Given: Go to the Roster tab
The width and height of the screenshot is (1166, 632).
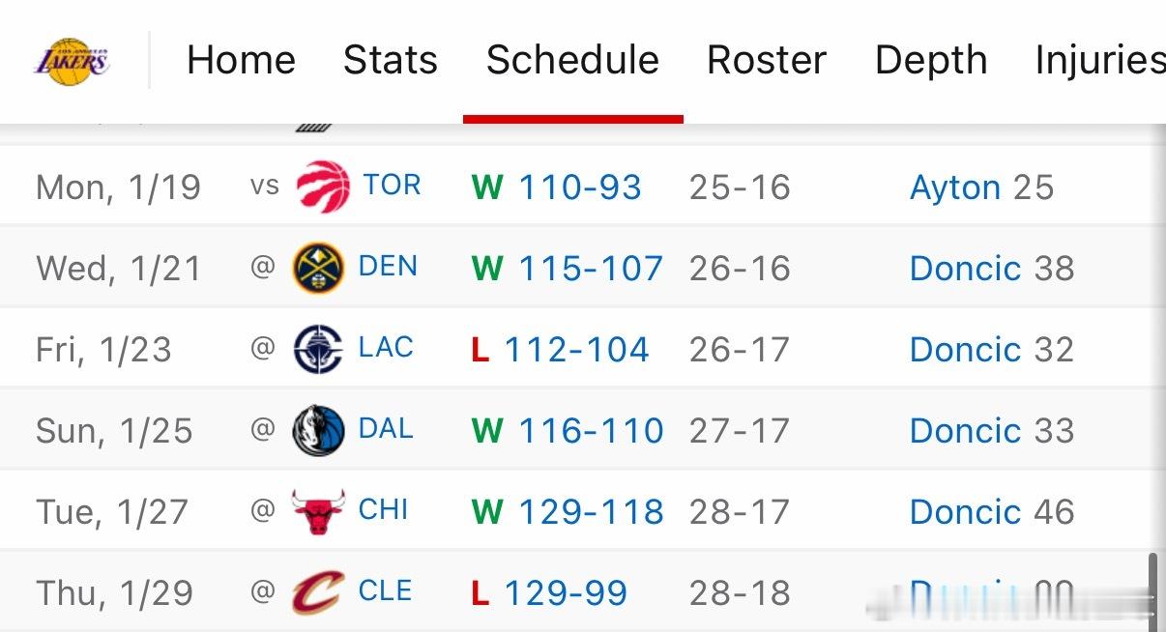Looking at the screenshot, I should coord(767,60).
